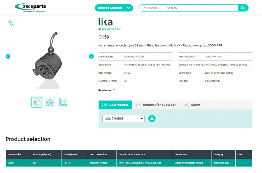This screenshot has width=262, height=173.
Task: Go to previous image with left arrow
Action: point(8,56)
